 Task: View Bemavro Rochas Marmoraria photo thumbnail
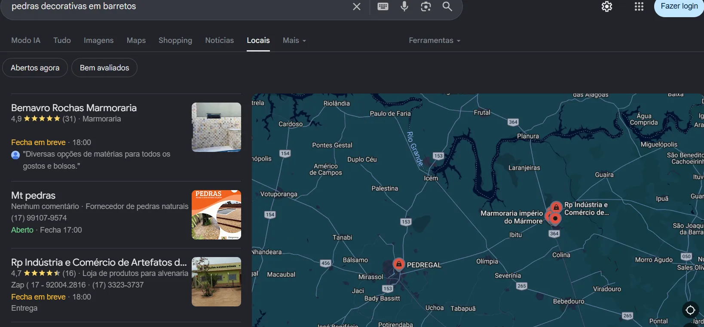216,127
